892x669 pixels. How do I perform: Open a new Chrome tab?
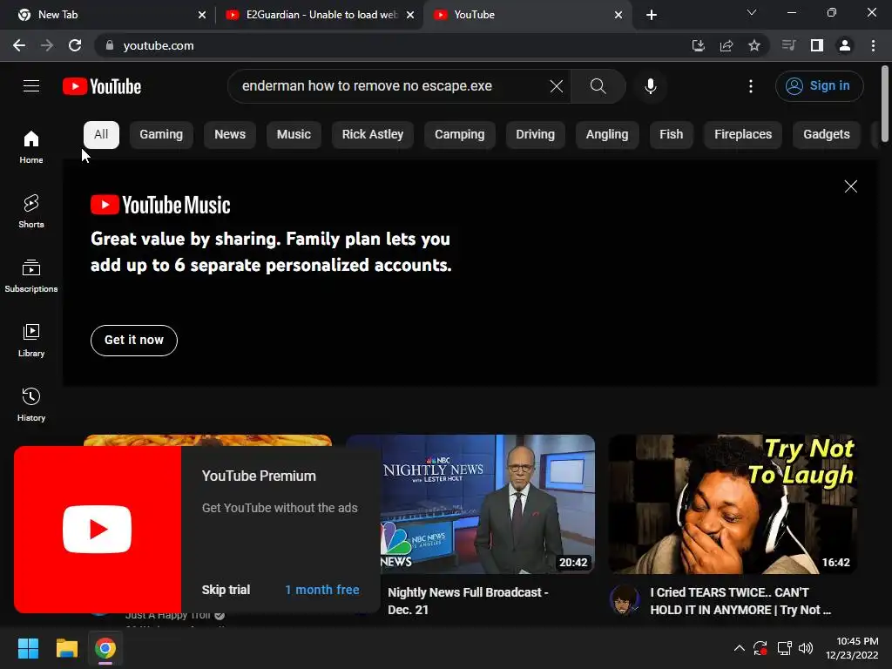click(x=652, y=15)
